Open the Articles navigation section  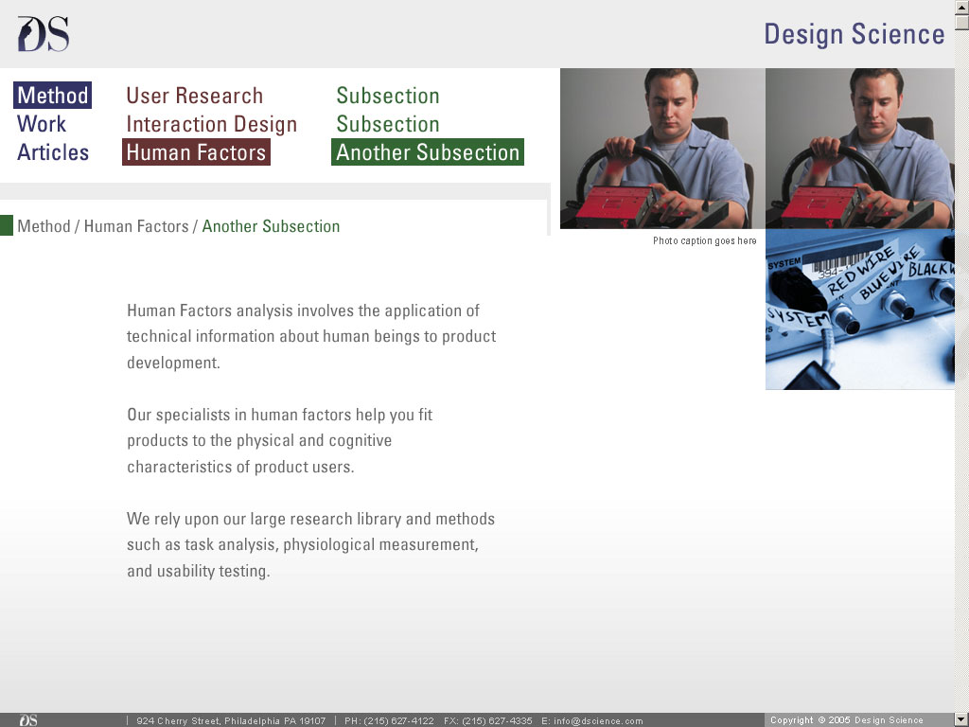[x=53, y=152]
